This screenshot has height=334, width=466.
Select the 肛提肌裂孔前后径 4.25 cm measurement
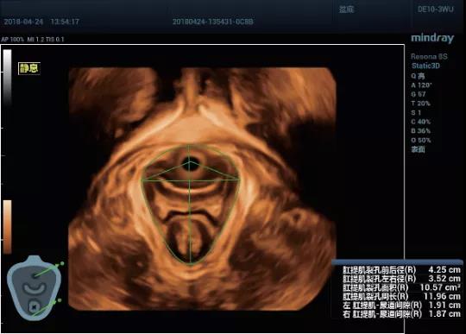pyautogui.click(x=401, y=270)
